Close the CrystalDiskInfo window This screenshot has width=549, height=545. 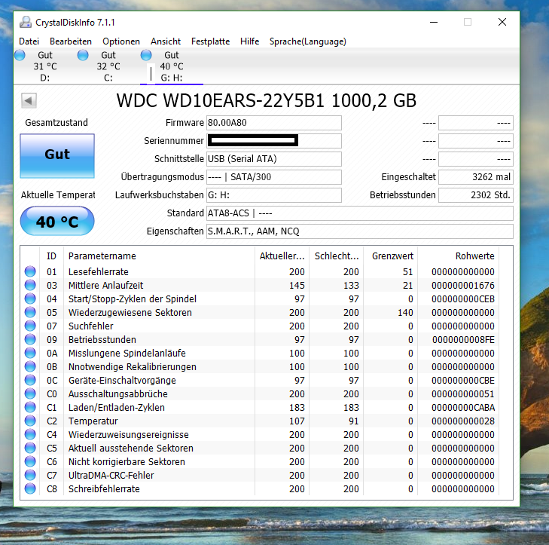502,22
